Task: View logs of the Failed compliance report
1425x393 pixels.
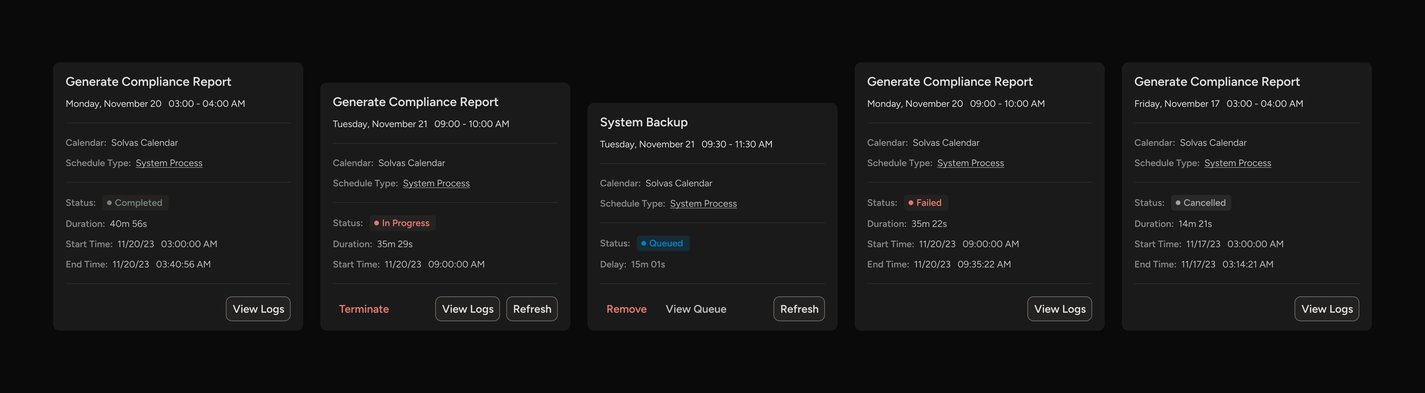Action: pyautogui.click(x=1059, y=309)
